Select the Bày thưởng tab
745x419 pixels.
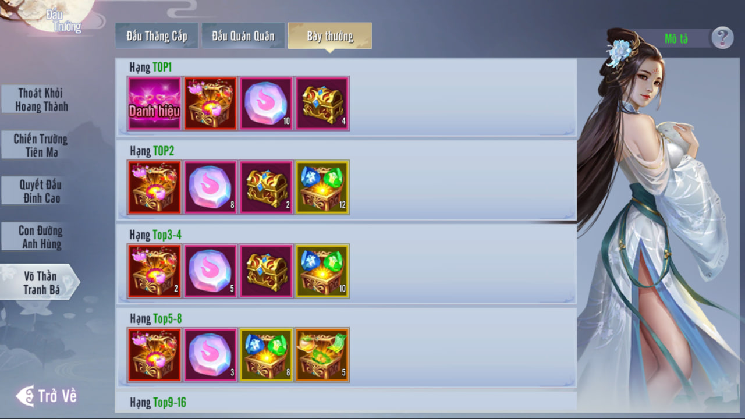click(330, 36)
